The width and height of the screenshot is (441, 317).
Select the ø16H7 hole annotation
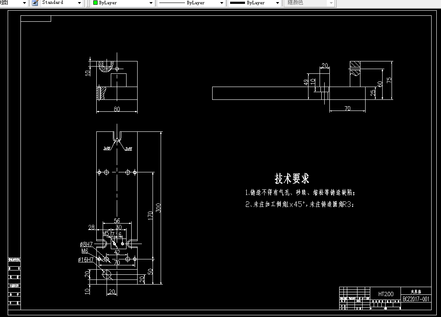coord(86,259)
